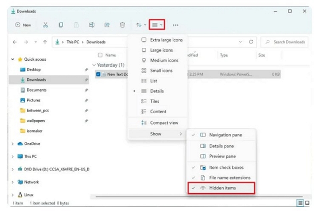Click the Delete trash icon
Screen dimensions: 320x214
coord(122,25)
